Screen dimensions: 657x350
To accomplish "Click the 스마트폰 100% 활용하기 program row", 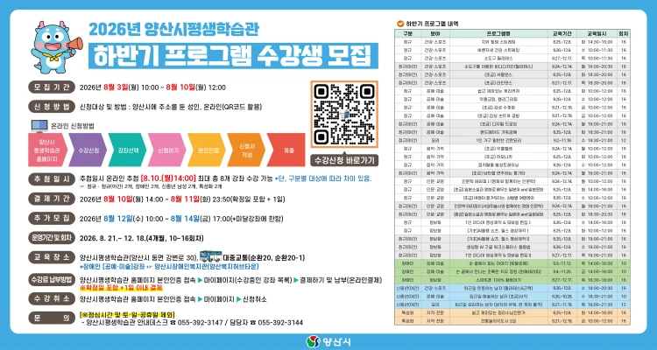I will click(512, 280).
